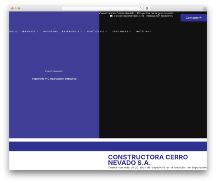Click the document icon beside Trabaja con Nosotros
The width and height of the screenshot is (216, 183).
tap(143, 16)
